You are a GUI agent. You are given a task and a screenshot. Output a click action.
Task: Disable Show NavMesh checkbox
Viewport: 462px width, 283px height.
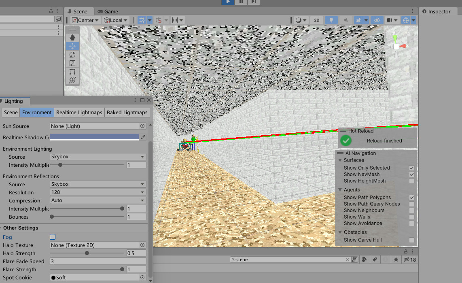click(x=411, y=174)
